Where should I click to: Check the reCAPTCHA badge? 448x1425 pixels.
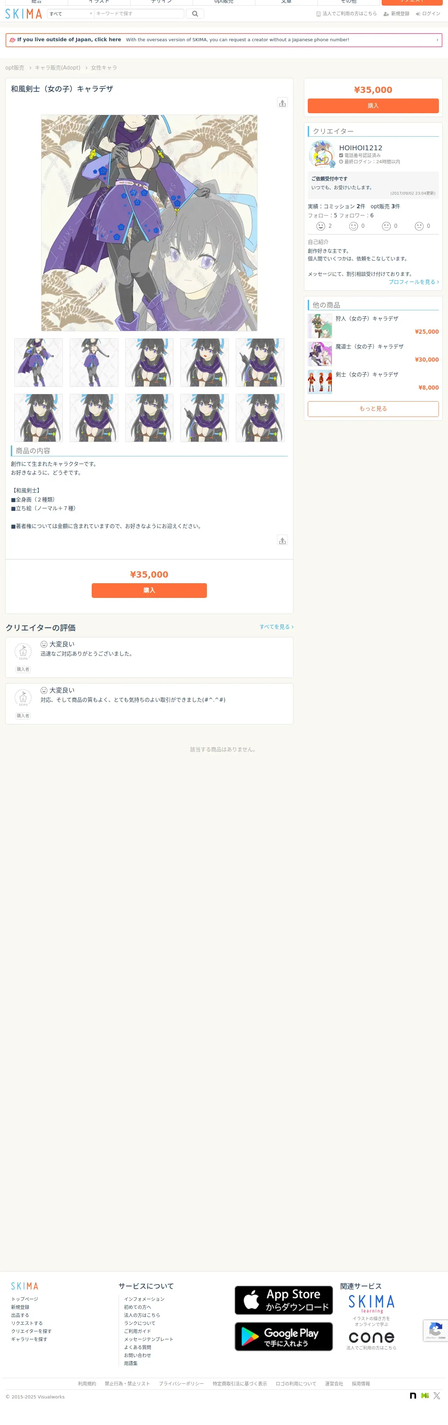click(435, 1330)
